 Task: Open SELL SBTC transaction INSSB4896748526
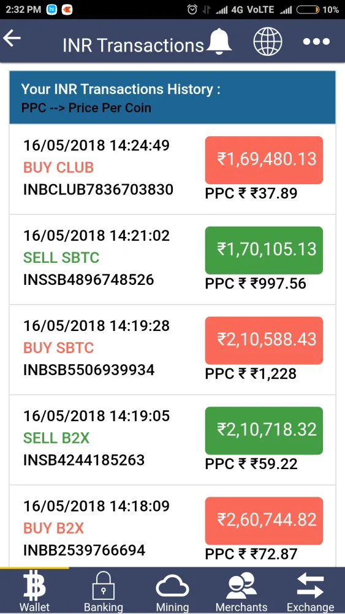[172, 259]
